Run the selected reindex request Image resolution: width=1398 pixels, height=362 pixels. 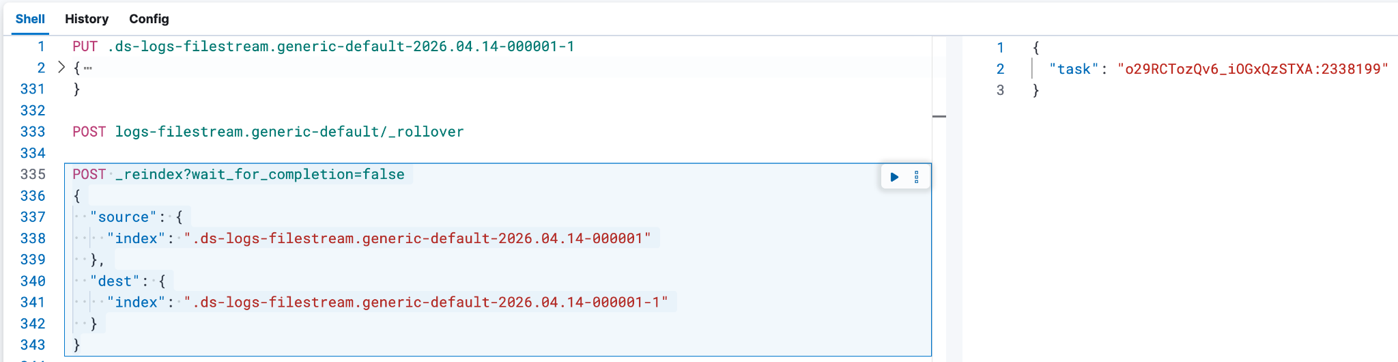tap(894, 177)
